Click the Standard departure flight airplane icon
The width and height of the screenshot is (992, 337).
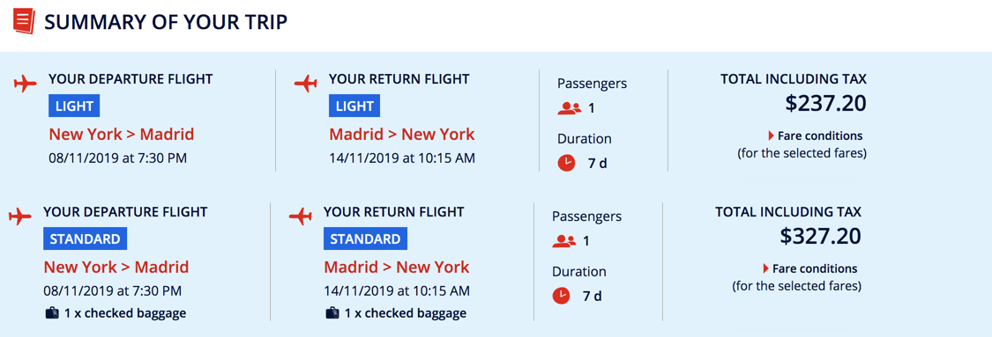pyautogui.click(x=19, y=216)
